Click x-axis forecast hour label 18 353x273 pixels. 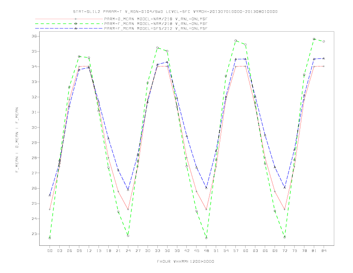[108, 251]
